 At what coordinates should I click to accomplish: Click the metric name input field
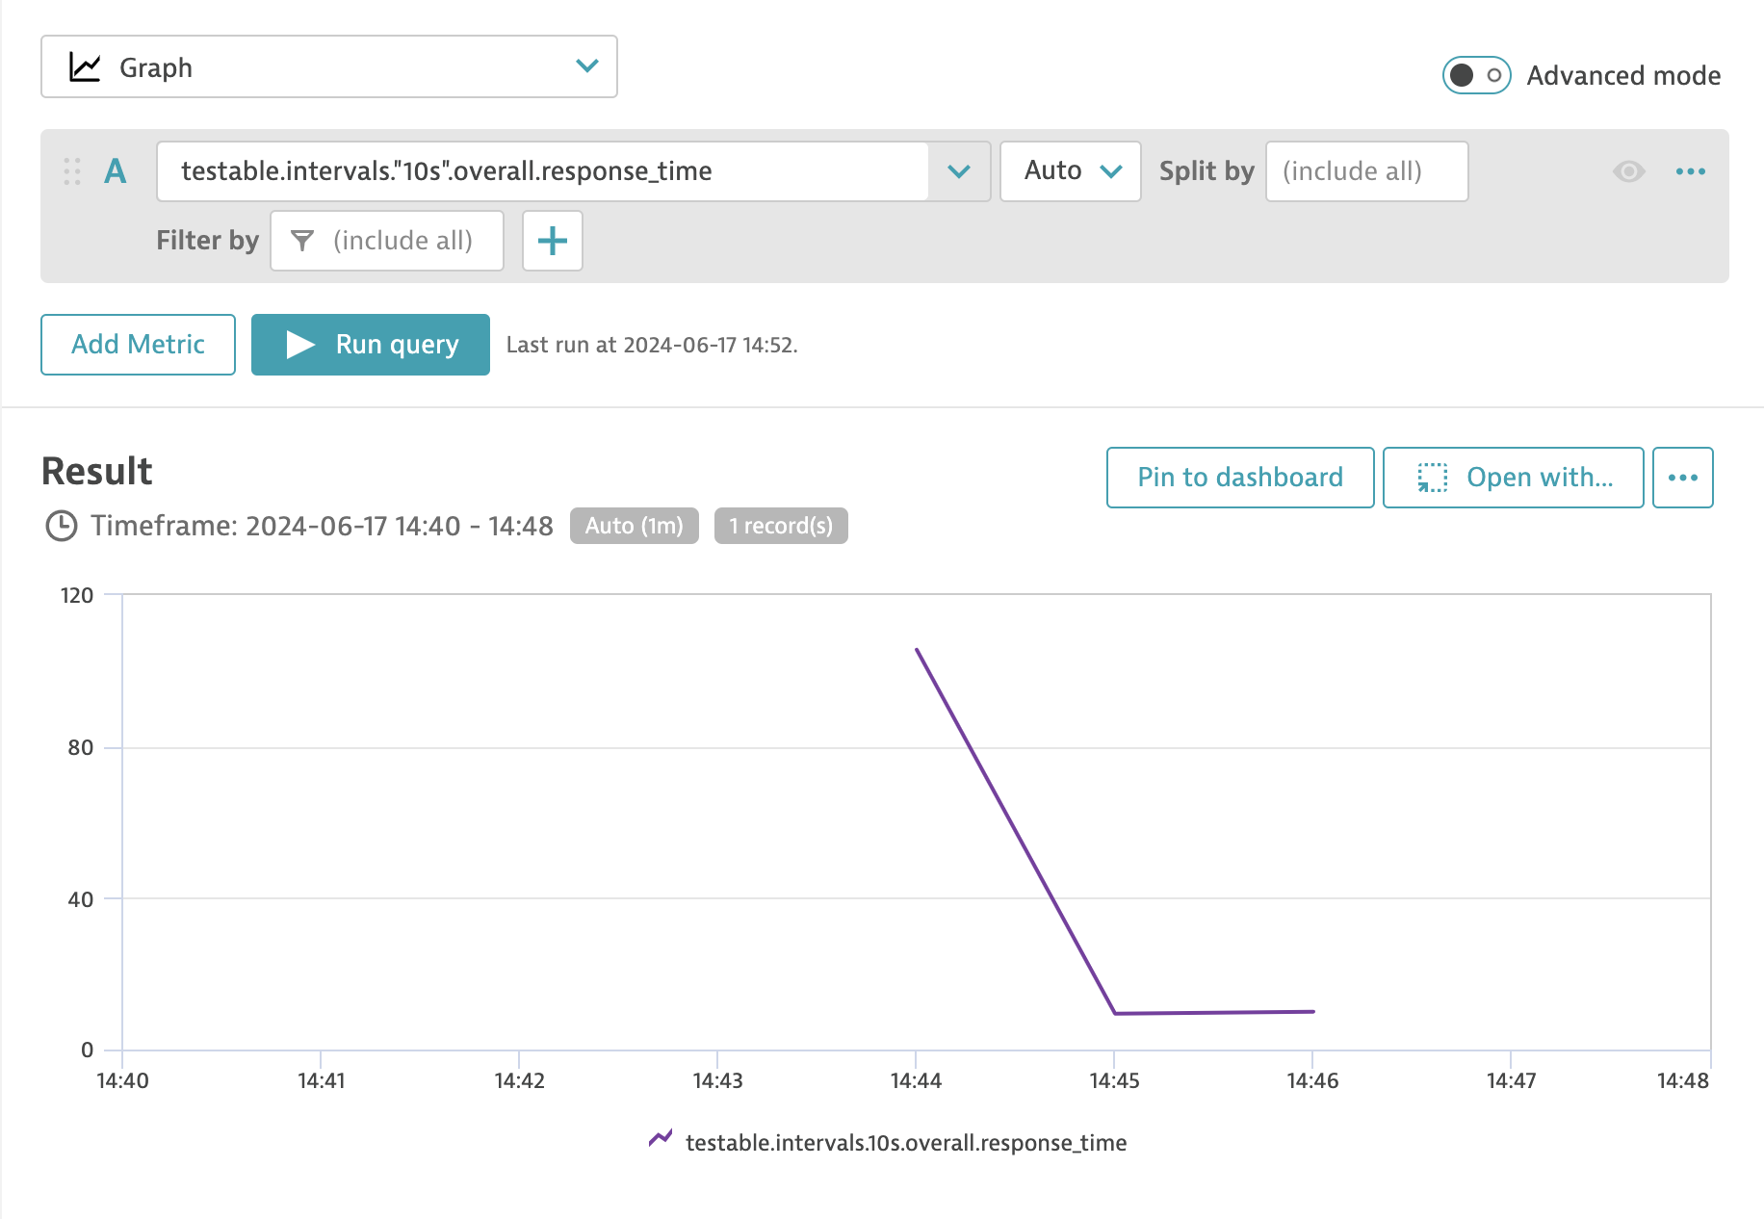pyautogui.click(x=542, y=171)
